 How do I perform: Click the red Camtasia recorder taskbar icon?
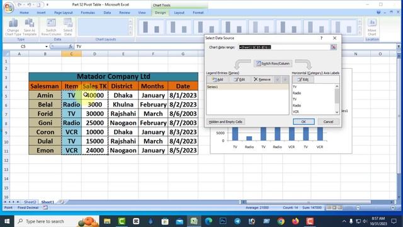coord(310,221)
